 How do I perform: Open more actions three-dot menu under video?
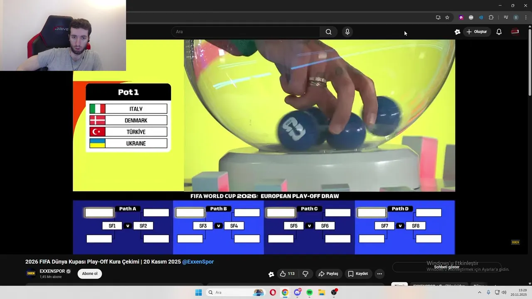tap(379, 274)
